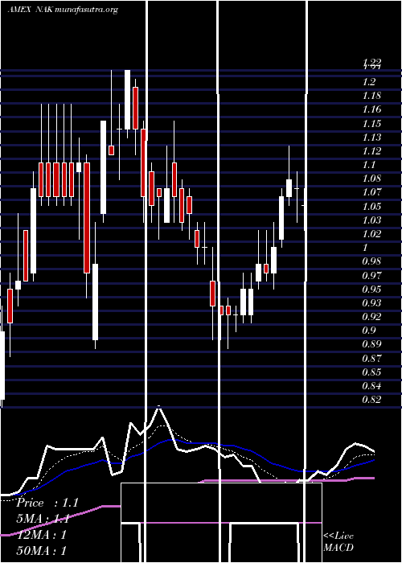Select the 1.07 price axis label
Screen dimensions: 402x563
tap(371, 192)
